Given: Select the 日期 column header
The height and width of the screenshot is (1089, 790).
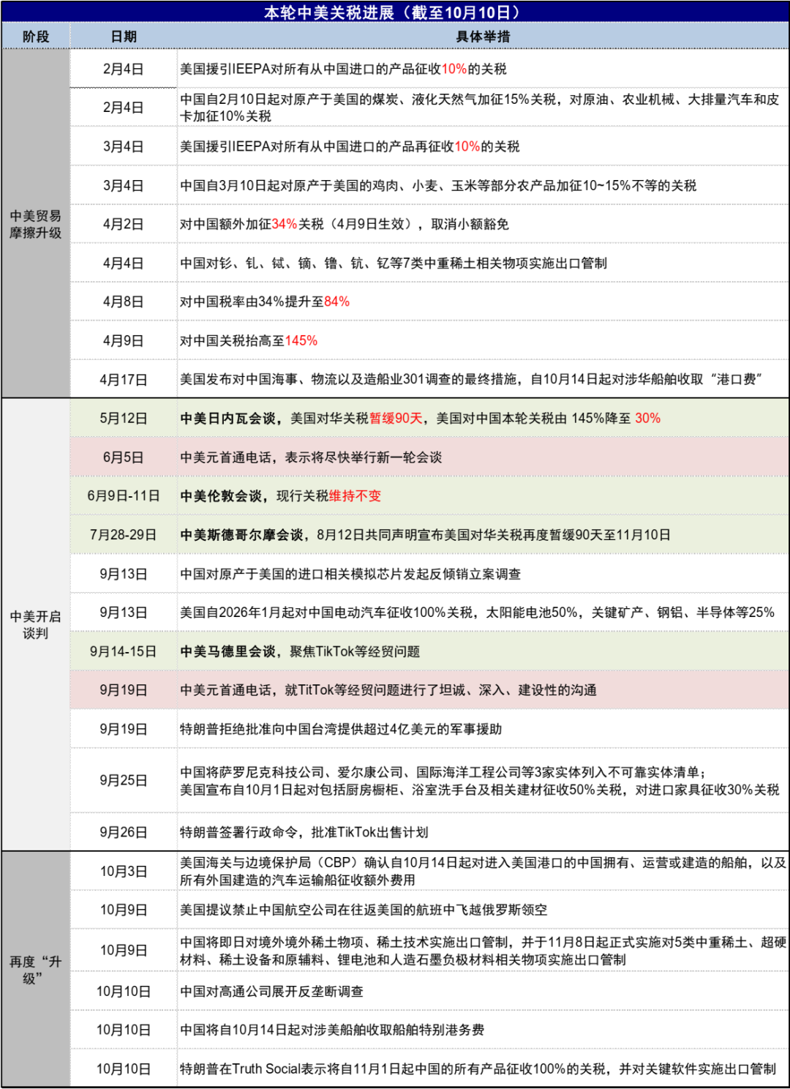Looking at the screenshot, I should [x=122, y=34].
